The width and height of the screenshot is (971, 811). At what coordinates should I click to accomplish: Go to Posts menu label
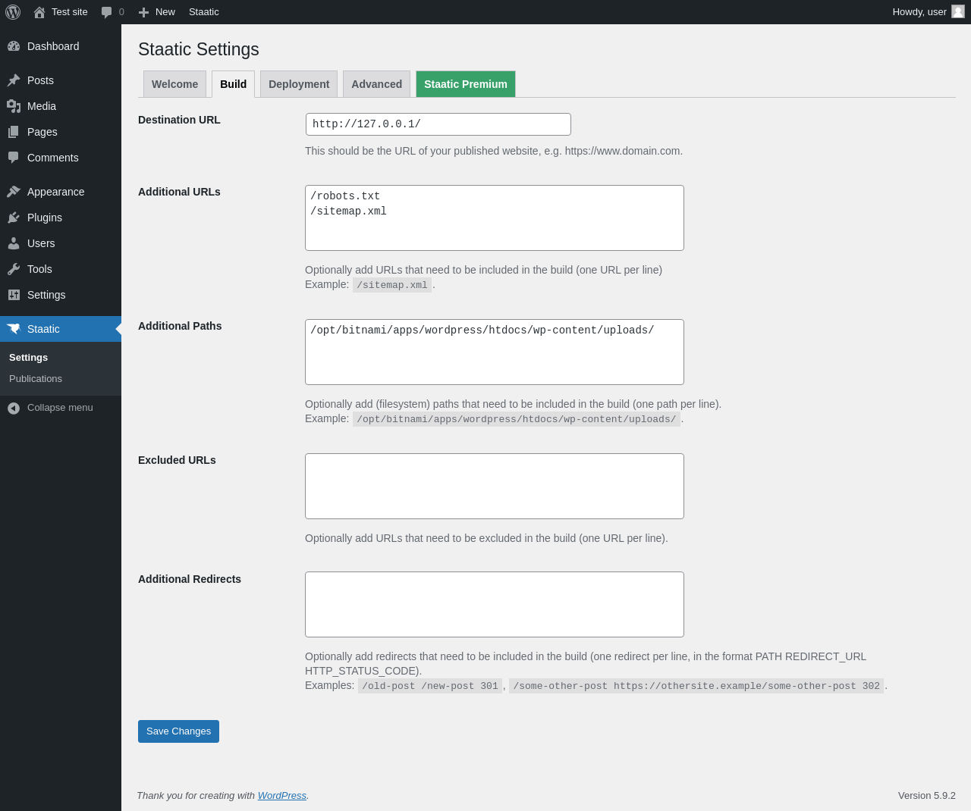tap(40, 80)
